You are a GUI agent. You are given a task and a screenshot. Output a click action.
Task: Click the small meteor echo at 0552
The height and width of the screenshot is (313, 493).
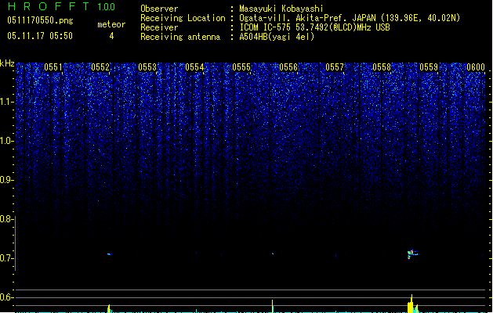pos(110,254)
